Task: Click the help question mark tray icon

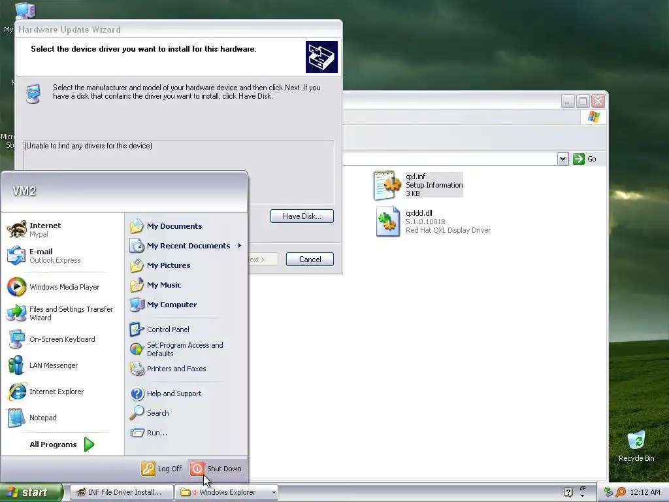Action: coord(568,492)
